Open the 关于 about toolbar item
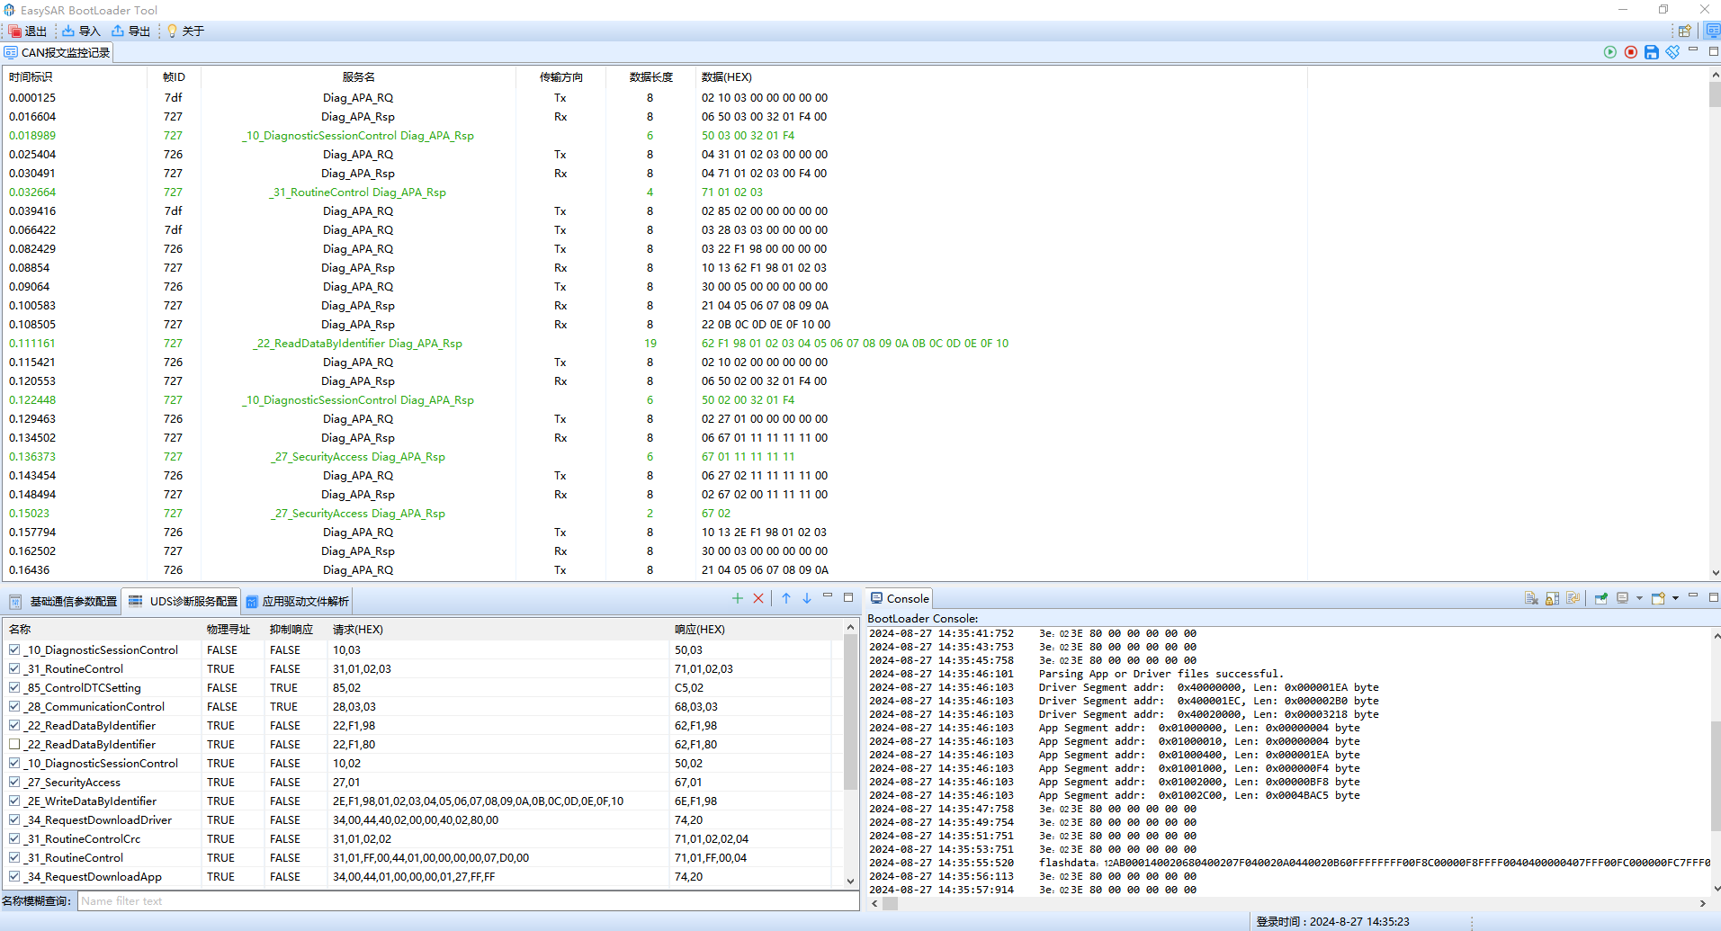Image resolution: width=1721 pixels, height=931 pixels. (x=185, y=31)
